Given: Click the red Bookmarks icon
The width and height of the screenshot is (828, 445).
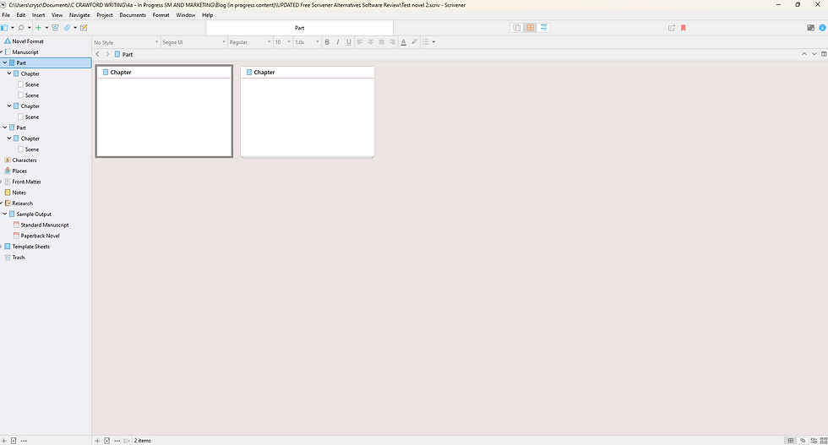Looking at the screenshot, I should (684, 28).
